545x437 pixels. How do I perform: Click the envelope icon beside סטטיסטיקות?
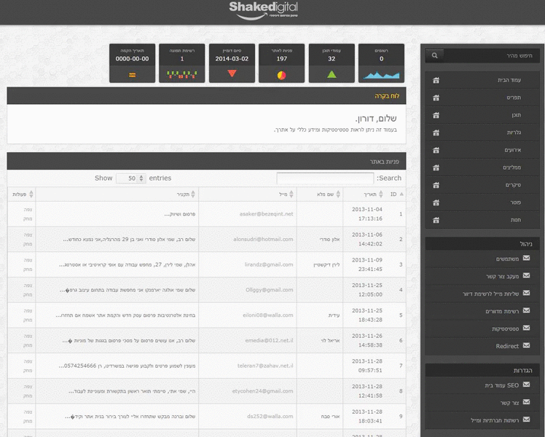click(527, 328)
